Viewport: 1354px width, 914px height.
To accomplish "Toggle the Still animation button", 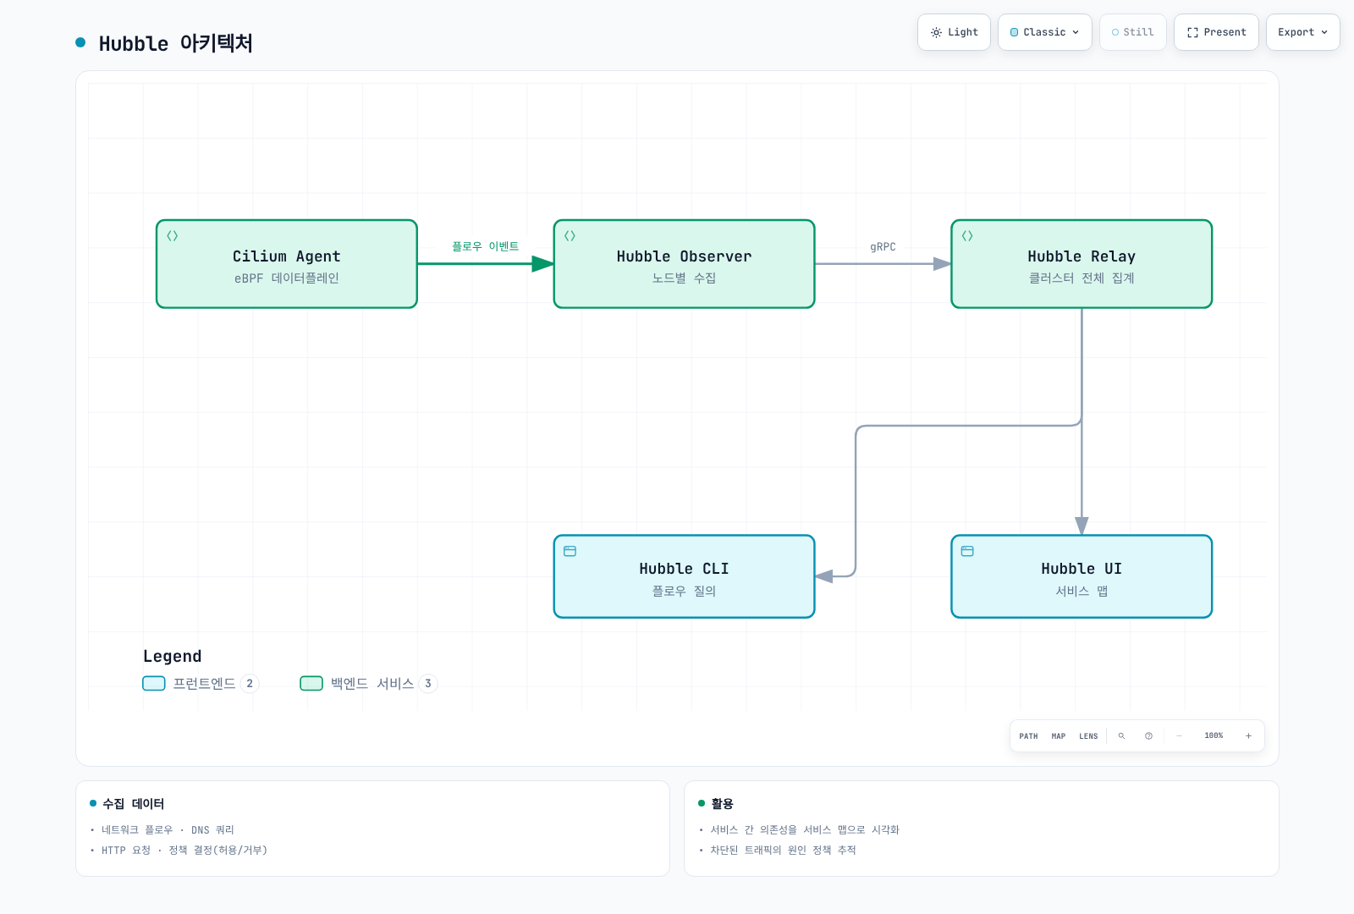I will point(1133,32).
